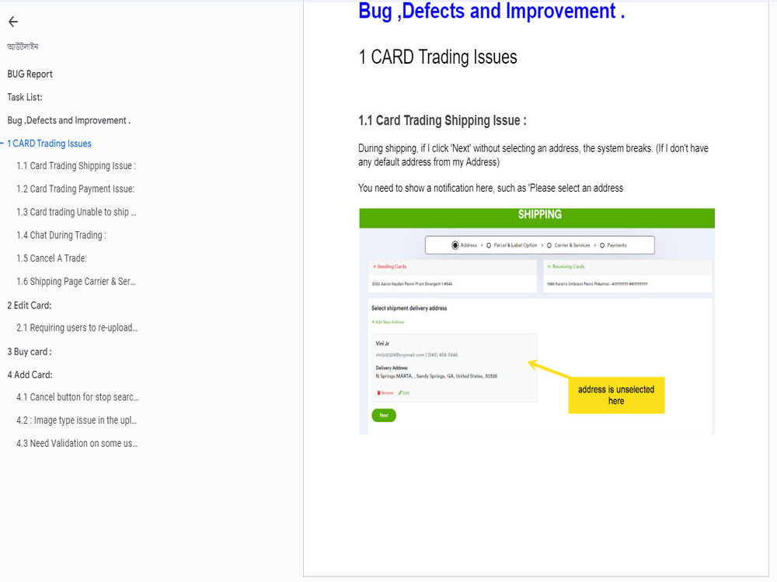
Task: Click the 1 CARD Trading Issues document heading
Action: click(x=437, y=57)
